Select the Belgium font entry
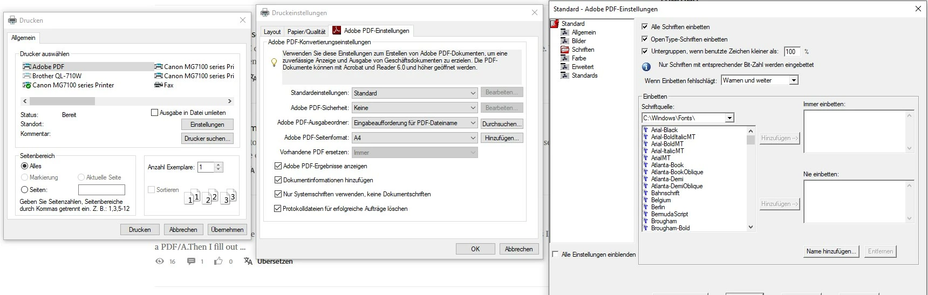Screen dimensions: 928x295 point(661,200)
